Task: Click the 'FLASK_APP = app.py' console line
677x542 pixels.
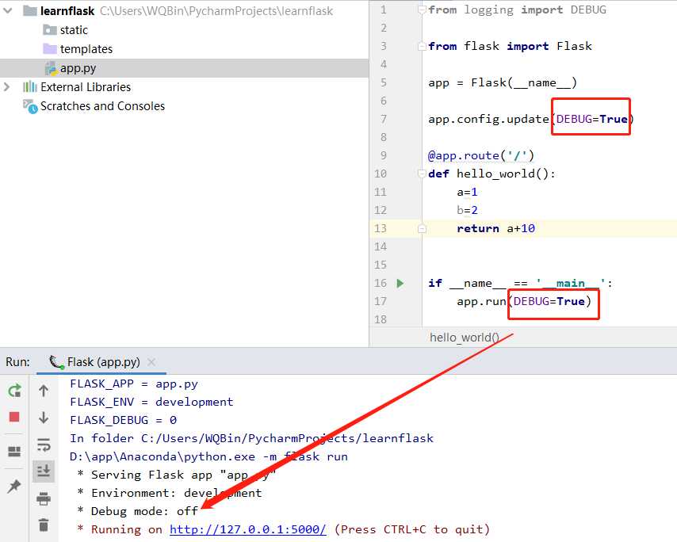Action: (134, 384)
